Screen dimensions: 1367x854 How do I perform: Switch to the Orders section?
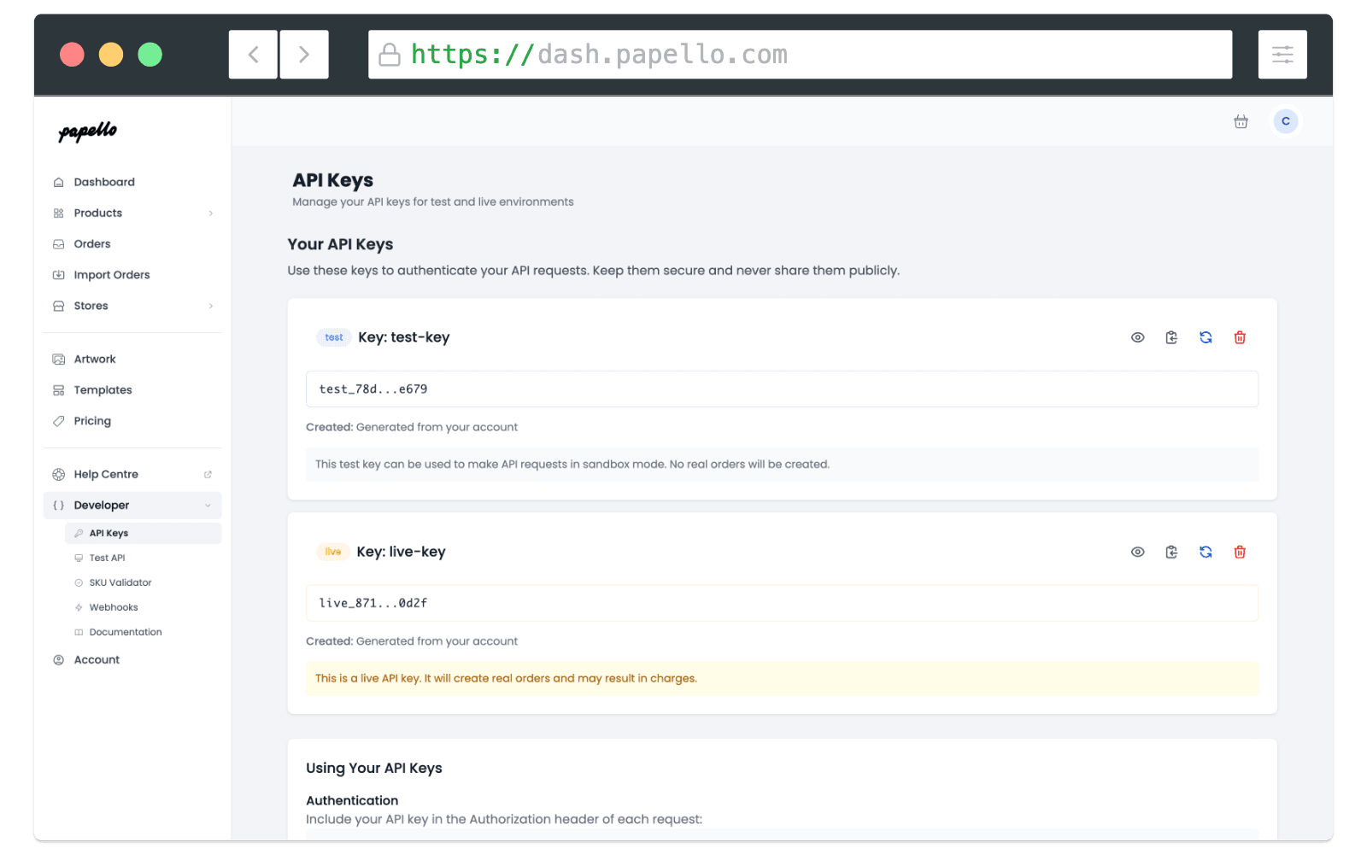click(91, 243)
